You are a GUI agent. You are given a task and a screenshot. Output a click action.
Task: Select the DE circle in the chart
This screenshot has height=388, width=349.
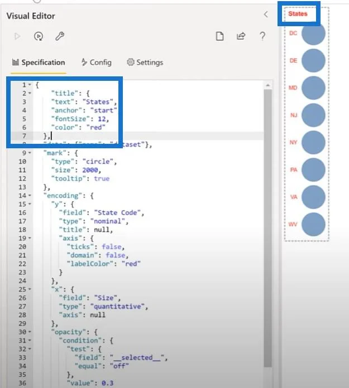pyautogui.click(x=313, y=60)
